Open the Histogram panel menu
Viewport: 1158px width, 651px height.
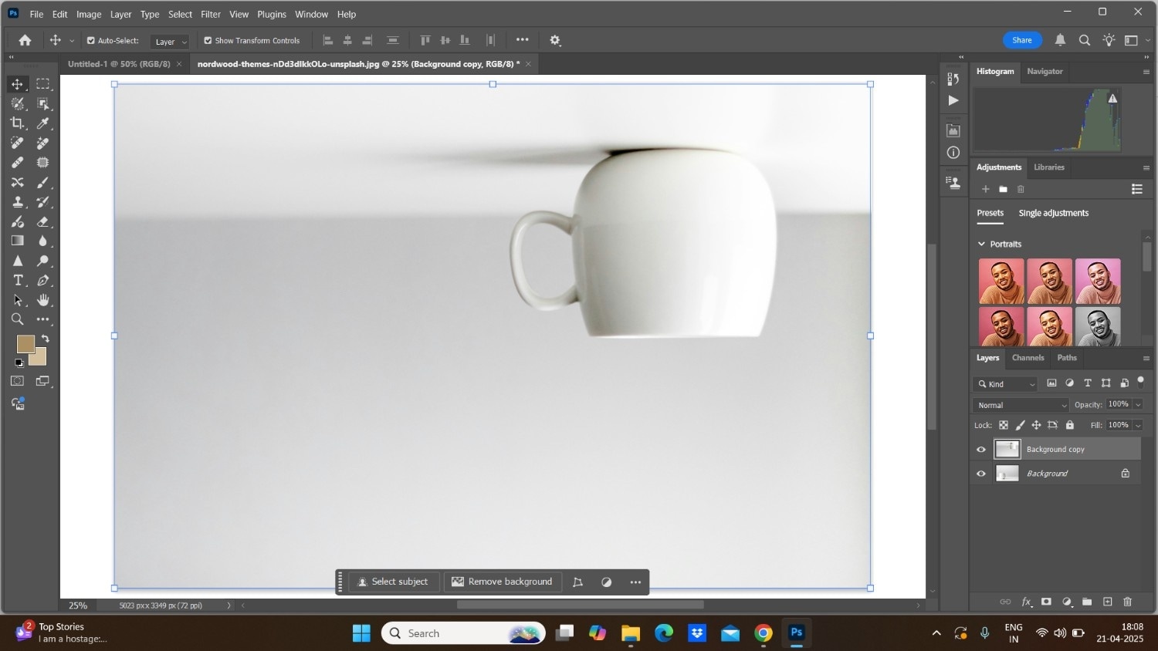(x=1146, y=72)
